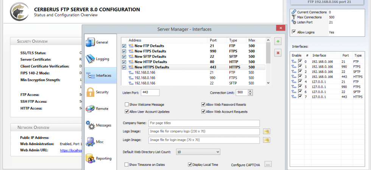Screen dimensions: 371x170
Task: Browse for Logo Image folder icon
Action: tap(267, 131)
